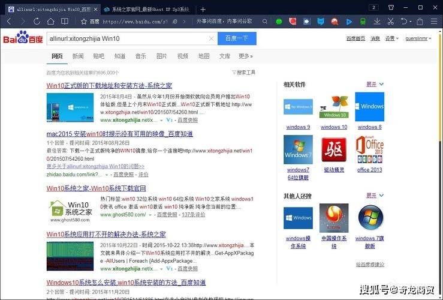This screenshot has height=300, width=443.
Task: Open the shopping bag icon
Action: [420, 22]
